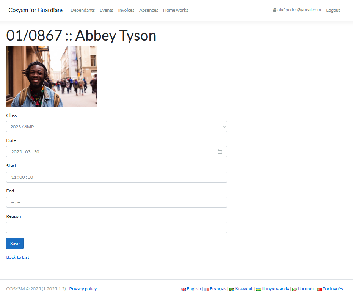Open the Privacy policy link
The height and width of the screenshot is (296, 353).
click(83, 289)
